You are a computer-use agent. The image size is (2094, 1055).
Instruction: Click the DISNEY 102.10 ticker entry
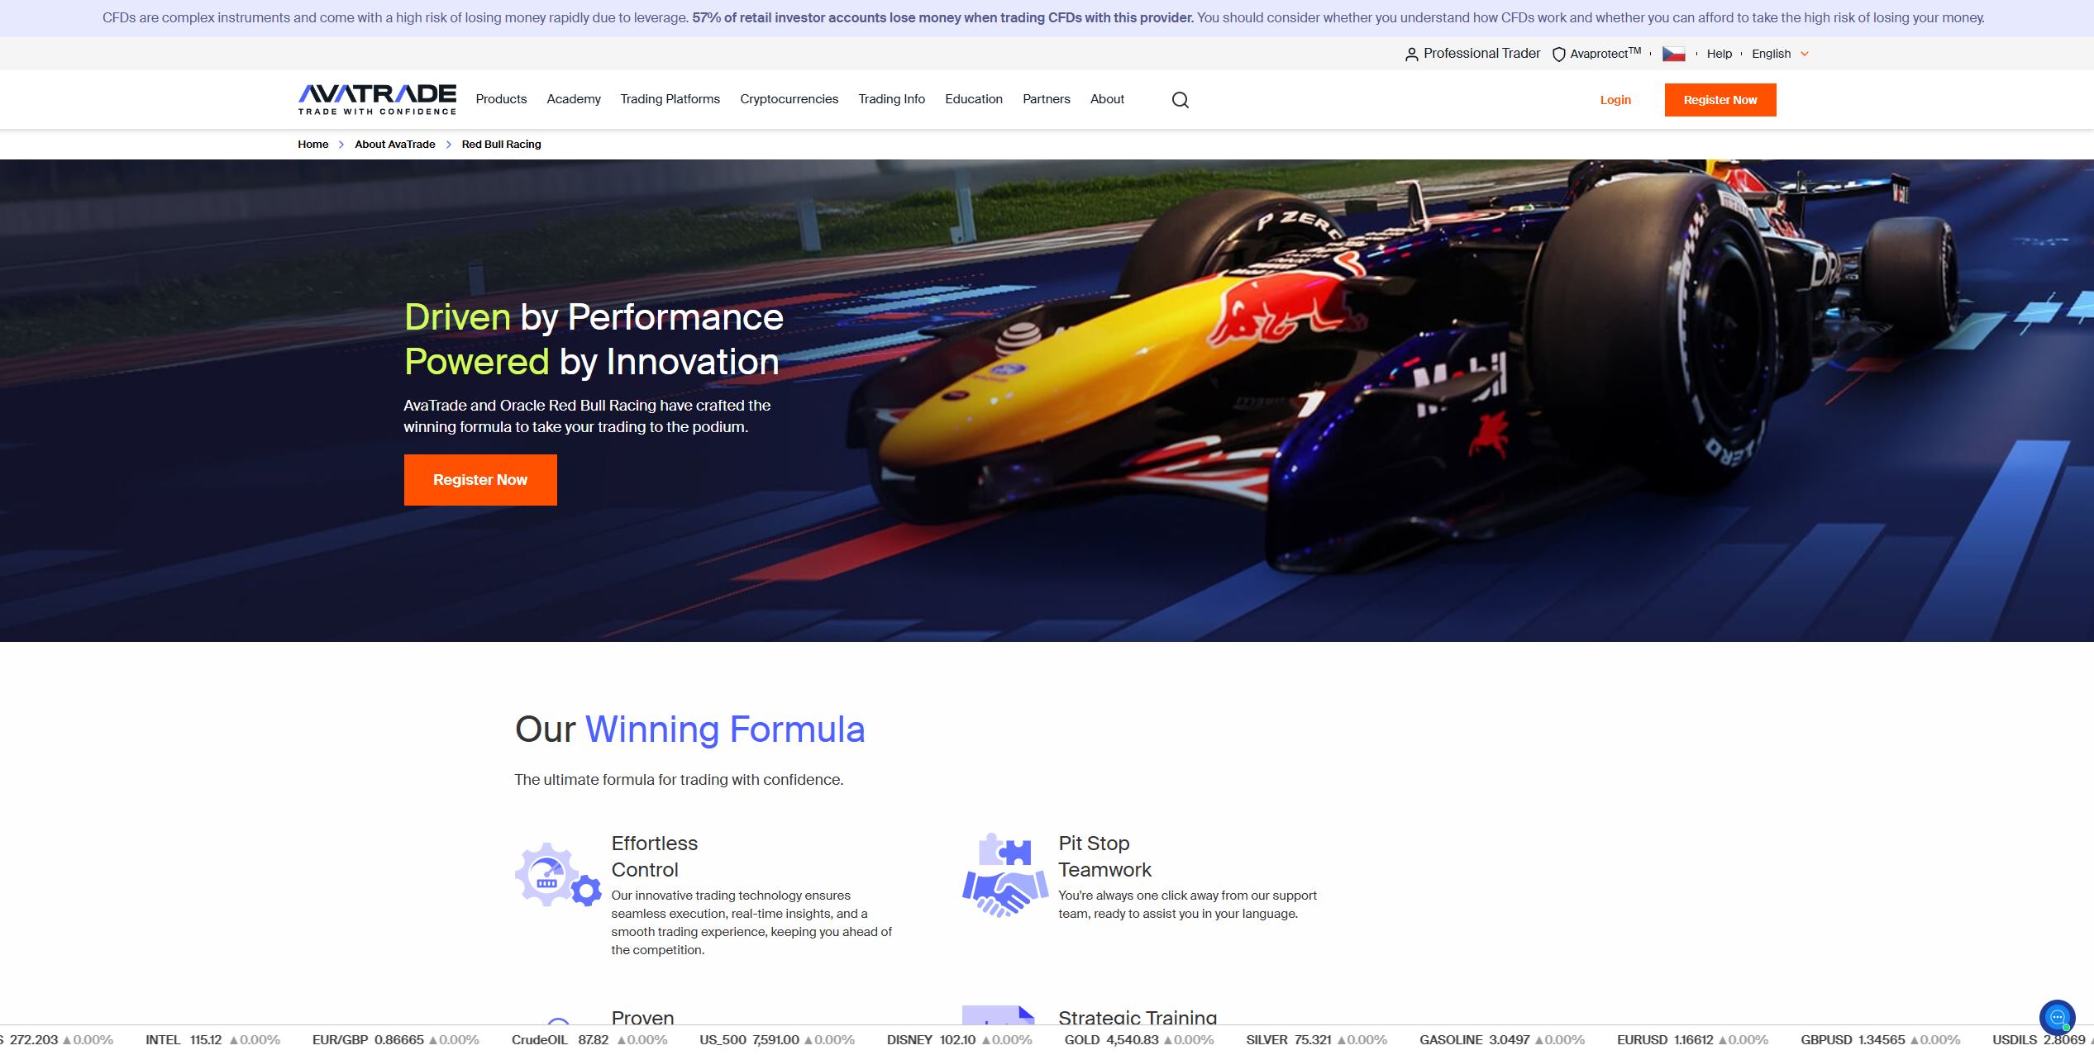pyautogui.click(x=960, y=1039)
